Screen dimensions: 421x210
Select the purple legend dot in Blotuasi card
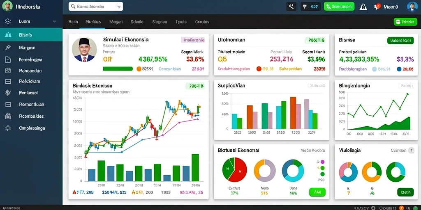322,162
